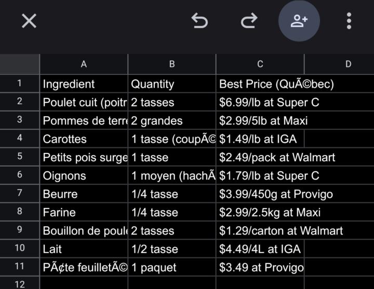This screenshot has height=289, width=374.
Task: Select the entire sheet corner box
Action: [x=20, y=64]
